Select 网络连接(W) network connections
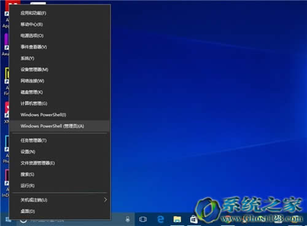 tap(60, 81)
